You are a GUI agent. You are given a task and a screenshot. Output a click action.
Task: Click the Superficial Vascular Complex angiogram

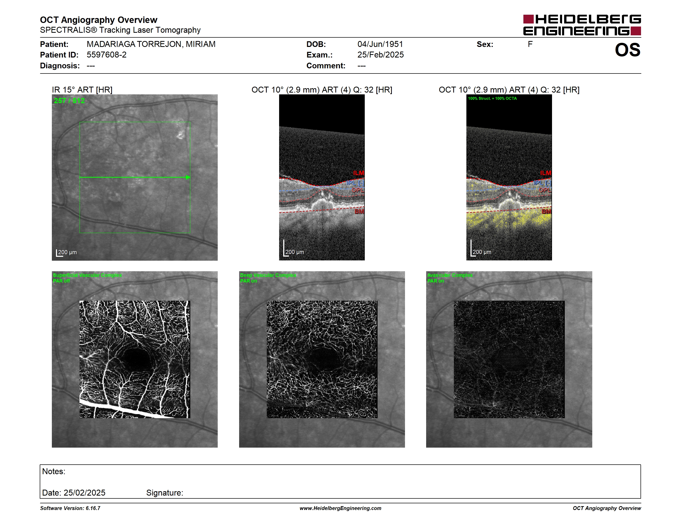(135, 359)
